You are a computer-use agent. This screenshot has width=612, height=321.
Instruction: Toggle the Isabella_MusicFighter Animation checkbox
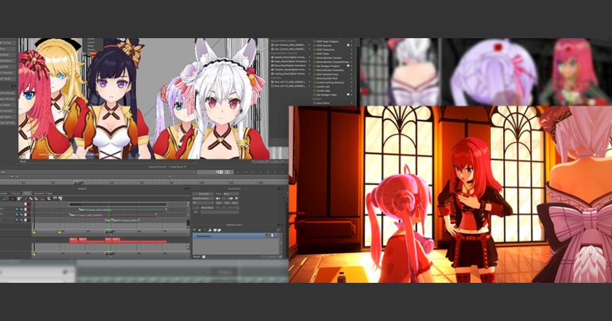click(x=272, y=58)
